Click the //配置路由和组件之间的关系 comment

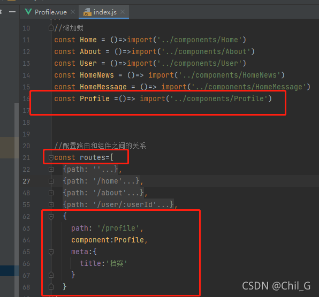pos(100,146)
